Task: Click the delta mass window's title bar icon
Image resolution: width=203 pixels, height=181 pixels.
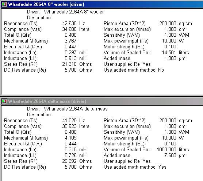Action: [4, 101]
